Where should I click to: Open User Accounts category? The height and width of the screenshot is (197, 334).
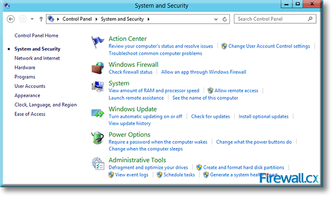(30, 86)
